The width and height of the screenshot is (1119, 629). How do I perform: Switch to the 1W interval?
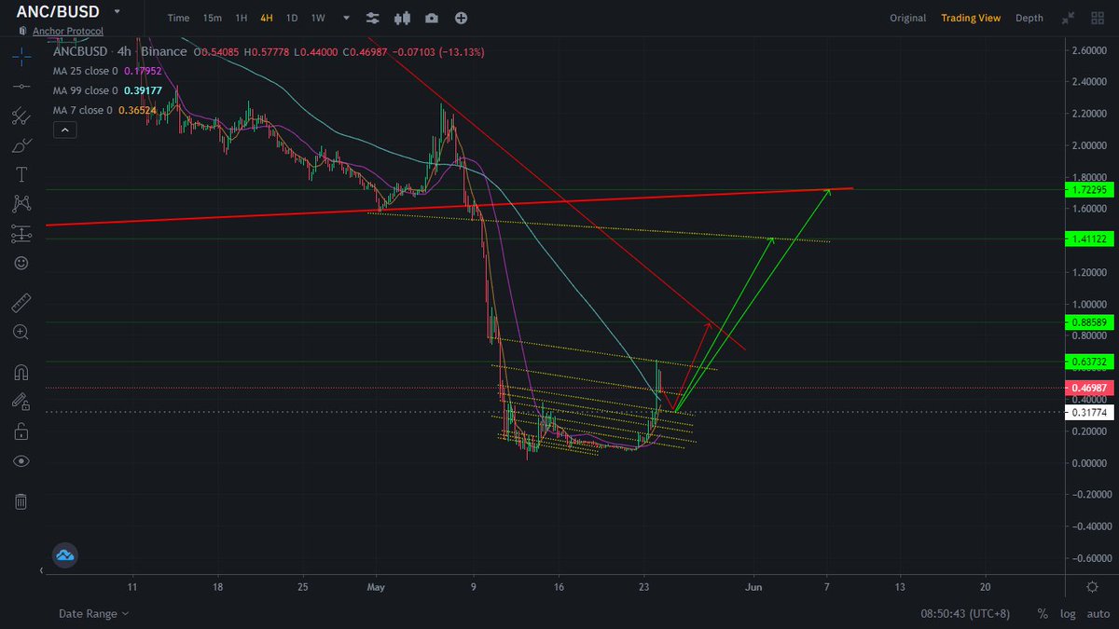point(318,18)
